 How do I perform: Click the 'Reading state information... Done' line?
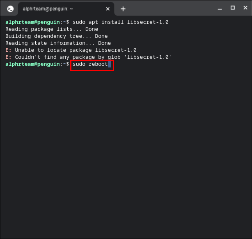pyautogui.click(x=58, y=43)
